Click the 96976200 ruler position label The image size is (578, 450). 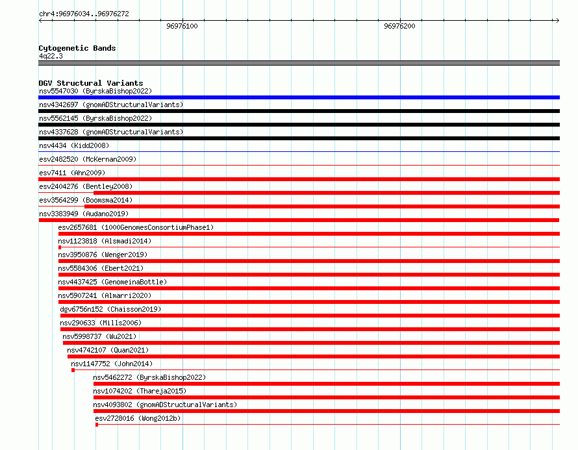click(399, 26)
